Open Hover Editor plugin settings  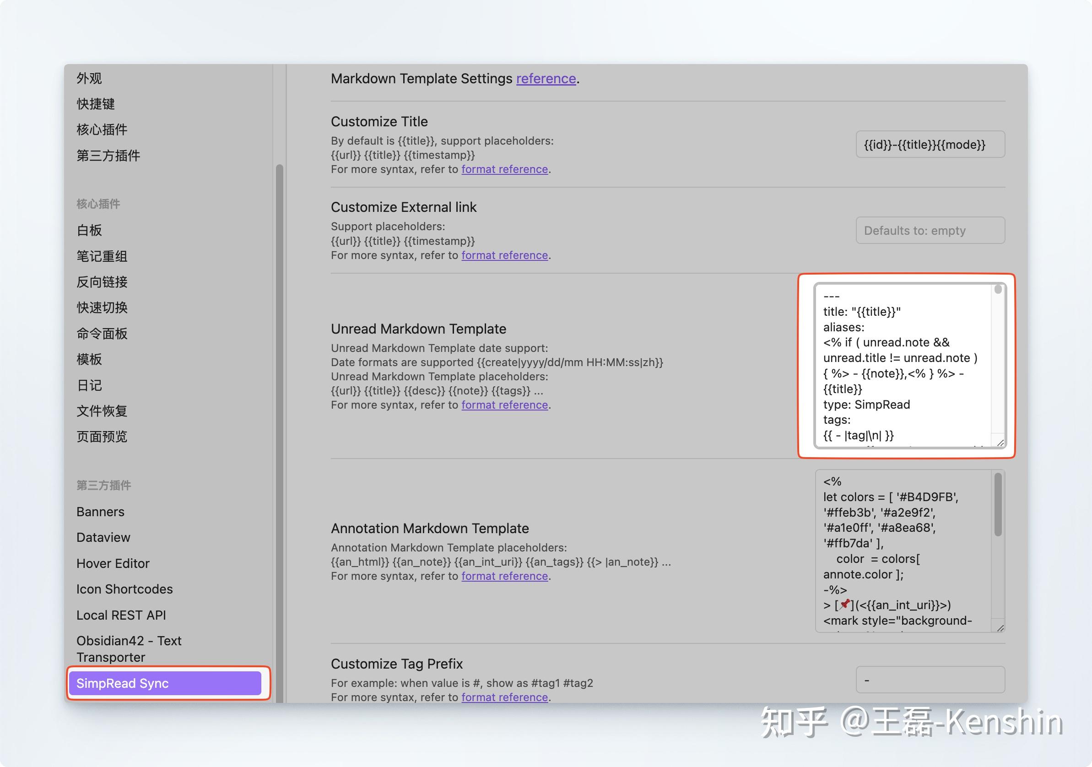coord(113,563)
